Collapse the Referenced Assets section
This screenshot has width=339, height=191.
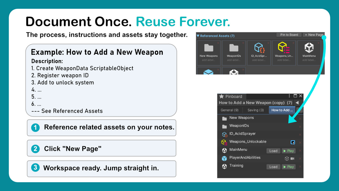(x=198, y=36)
